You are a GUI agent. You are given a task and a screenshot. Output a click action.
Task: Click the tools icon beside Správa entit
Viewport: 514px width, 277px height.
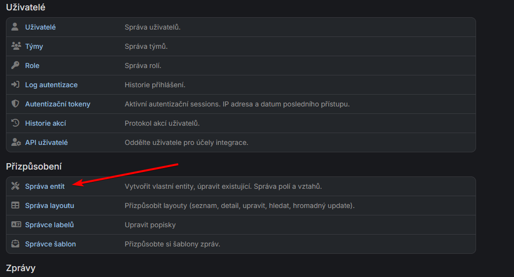coord(15,186)
